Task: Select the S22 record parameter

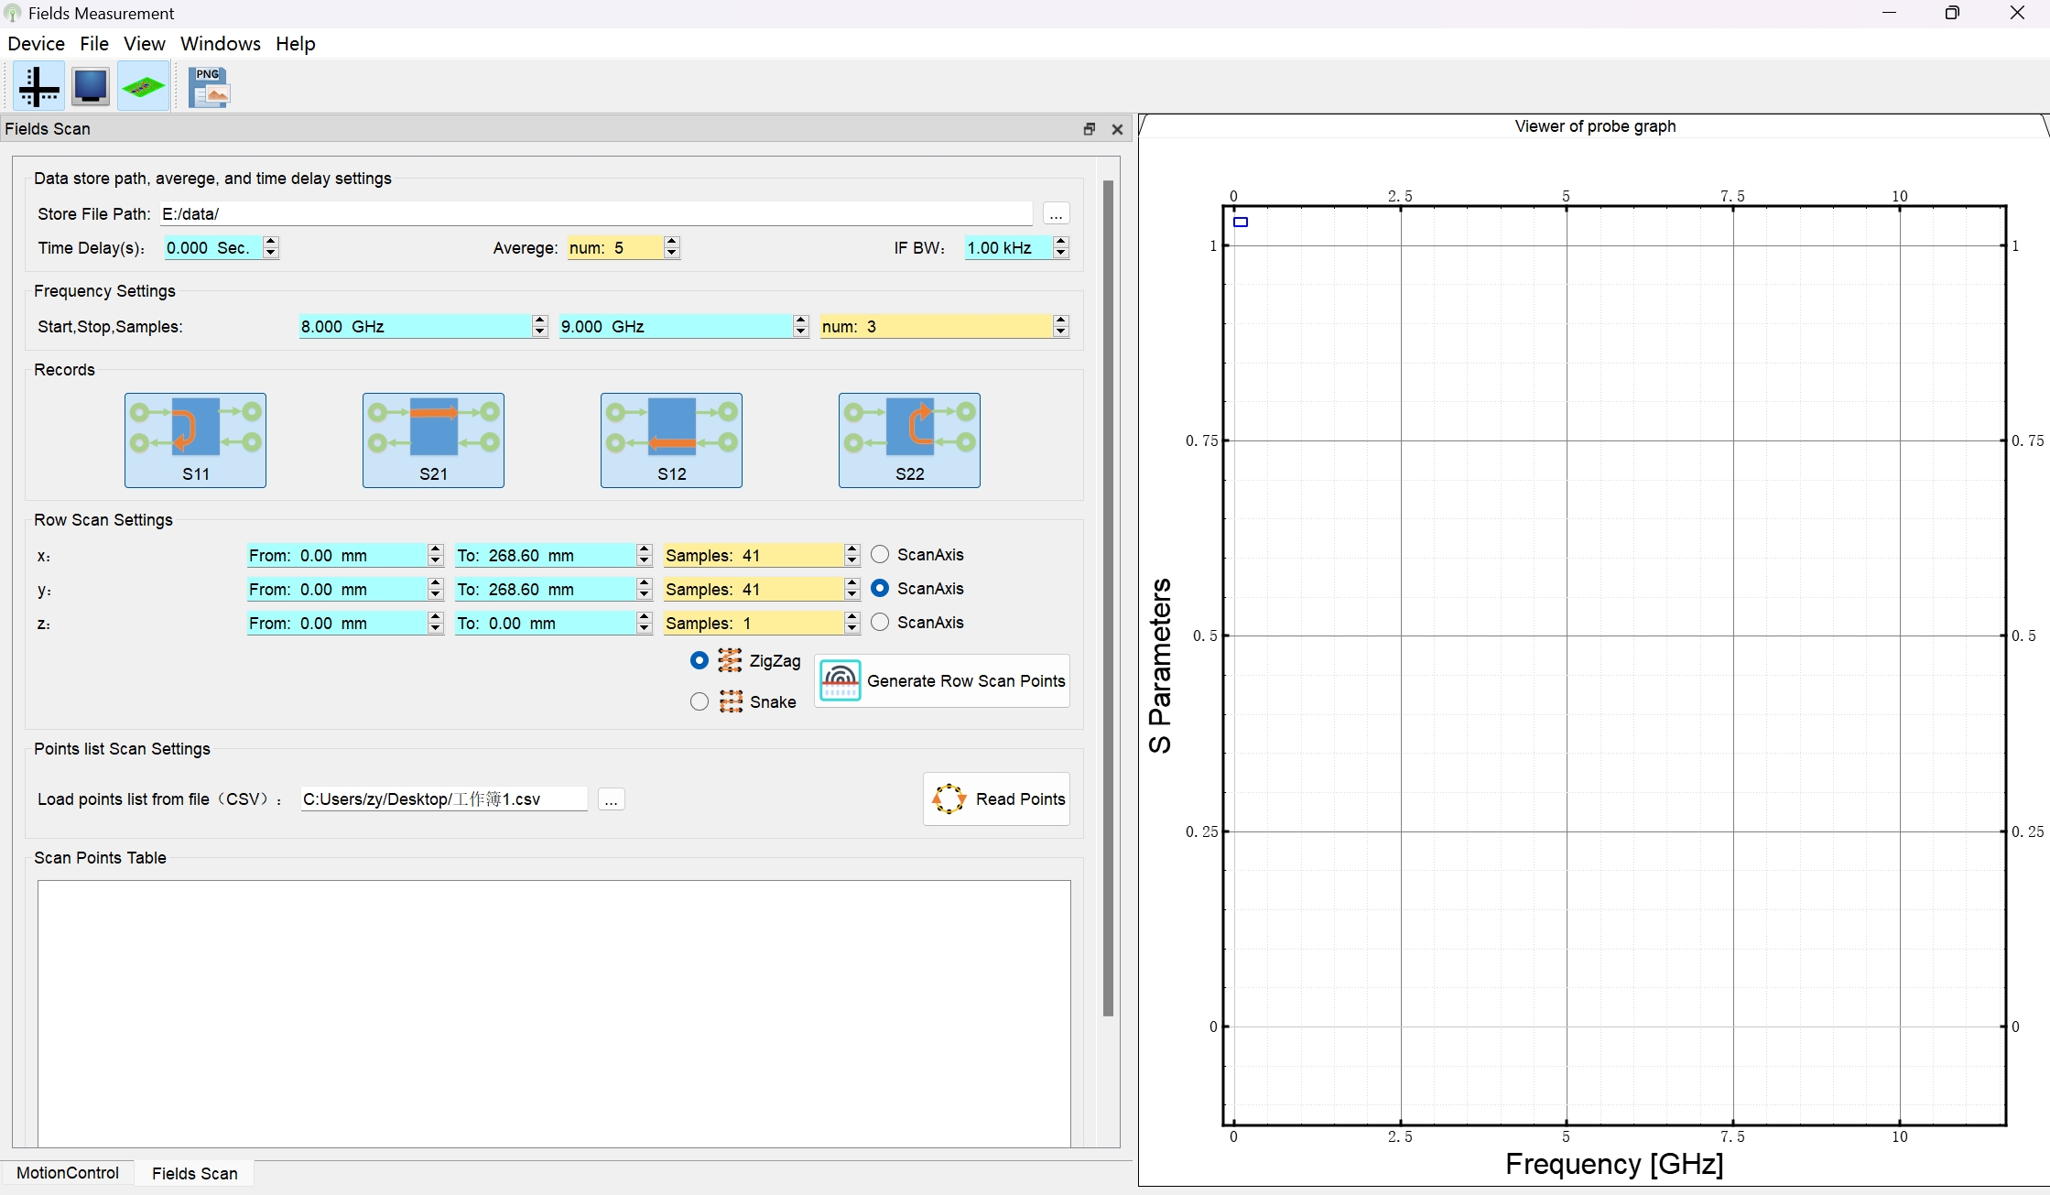Action: tap(909, 440)
